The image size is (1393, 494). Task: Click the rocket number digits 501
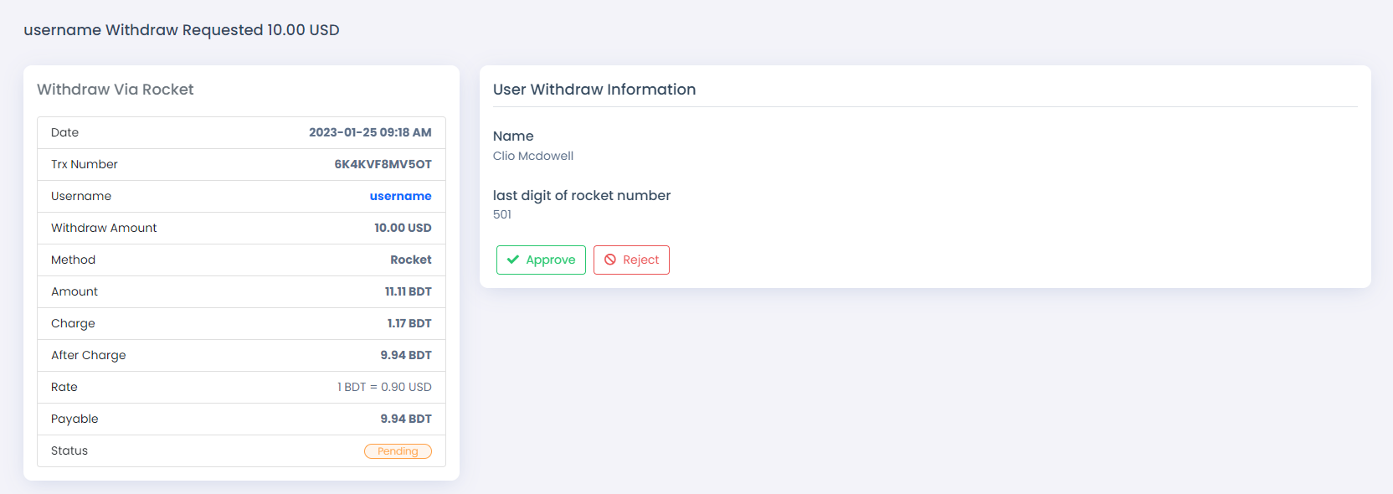click(502, 214)
